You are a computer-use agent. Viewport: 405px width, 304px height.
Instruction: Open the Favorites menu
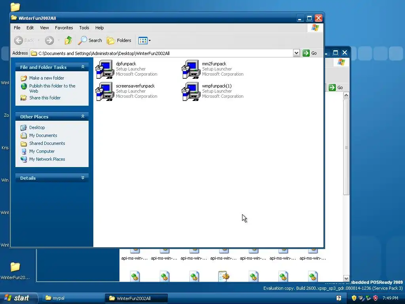[x=64, y=28]
